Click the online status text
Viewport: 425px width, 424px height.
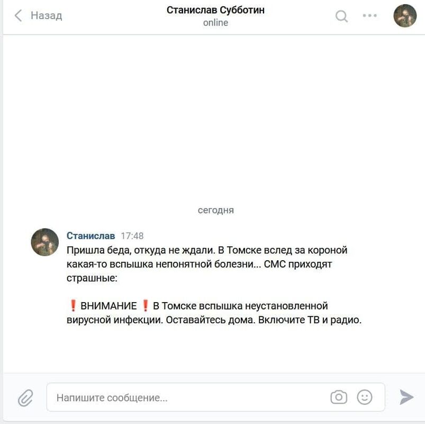[215, 23]
